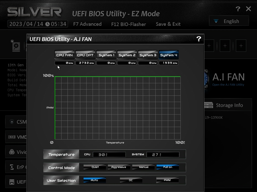Open the main BIOS help question mark
This screenshot has width=257, height=192.
pos(238,9)
